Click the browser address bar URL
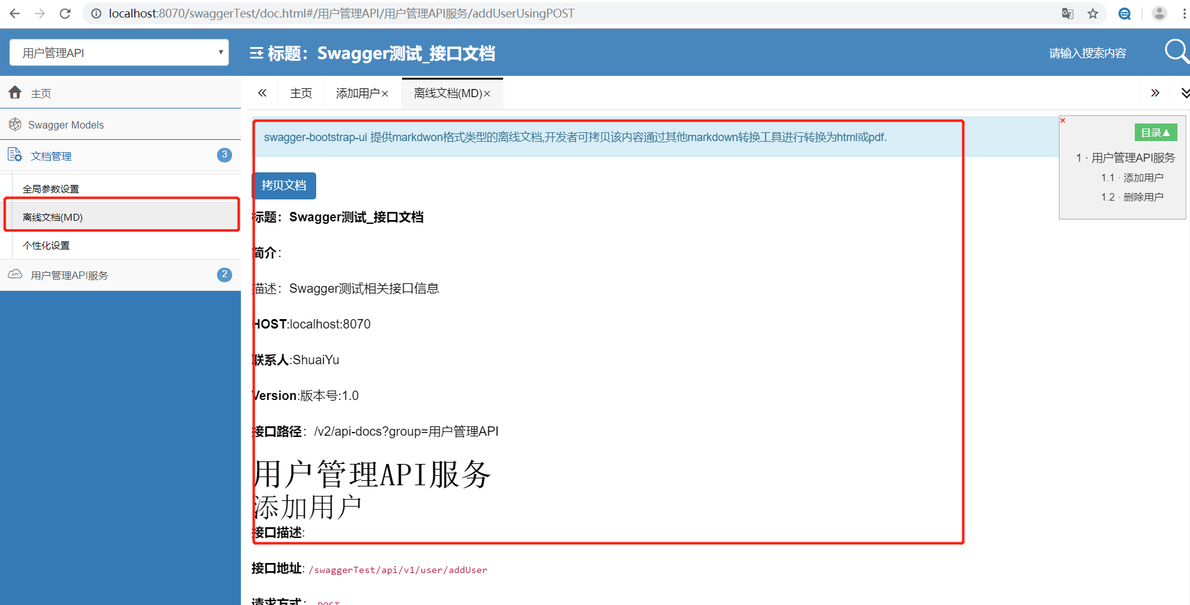 (x=342, y=13)
